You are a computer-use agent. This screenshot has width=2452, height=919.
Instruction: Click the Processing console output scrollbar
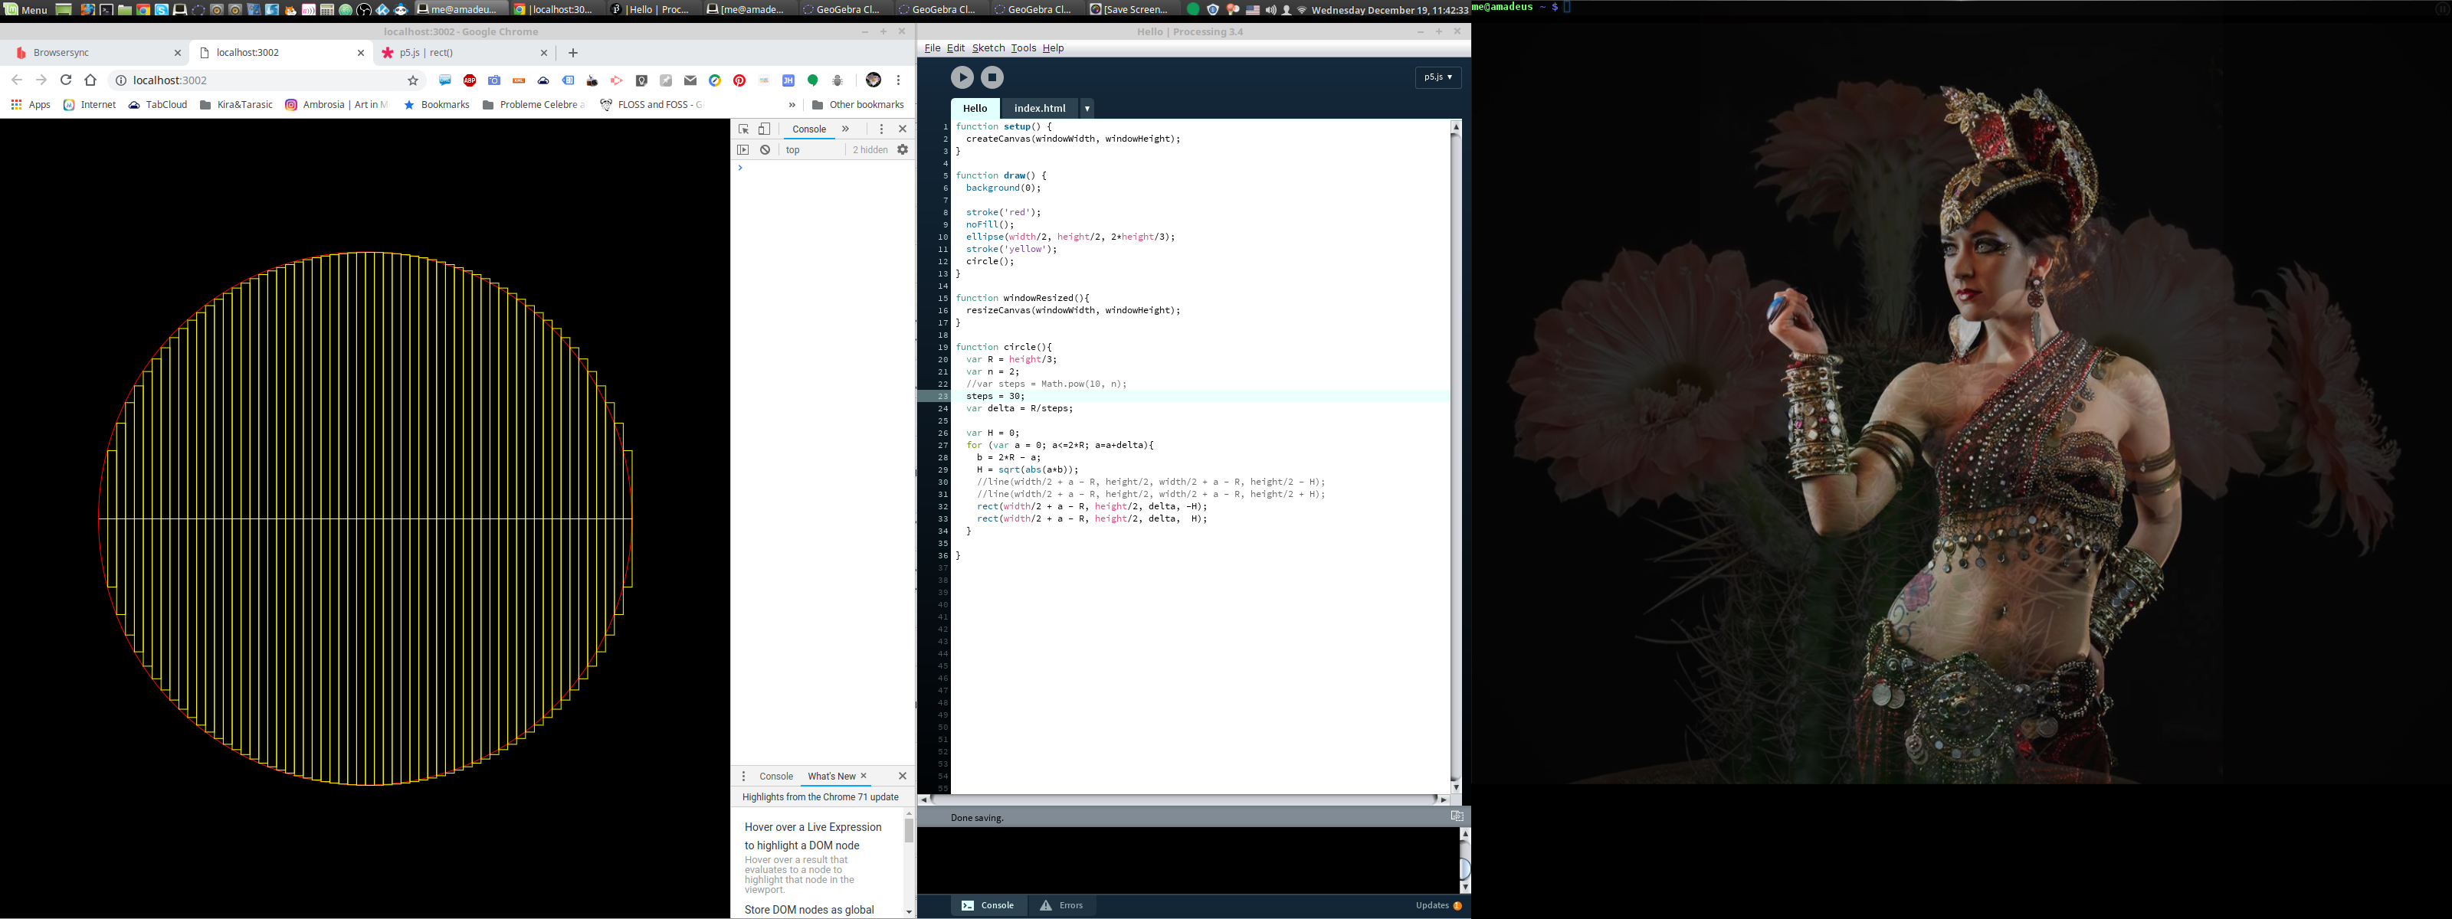point(1464,860)
